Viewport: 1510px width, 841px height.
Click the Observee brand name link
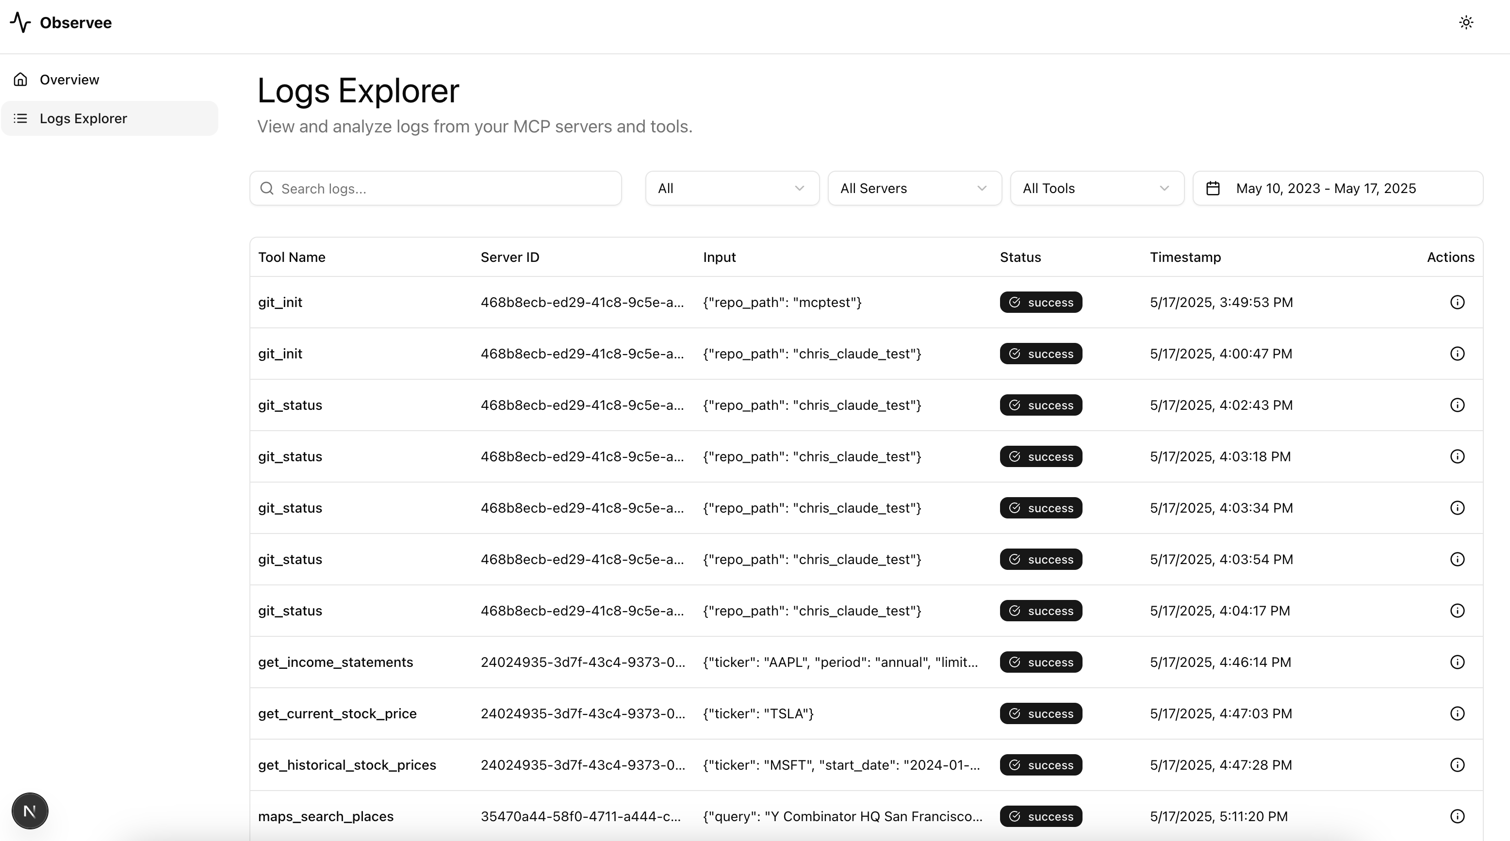coord(76,23)
